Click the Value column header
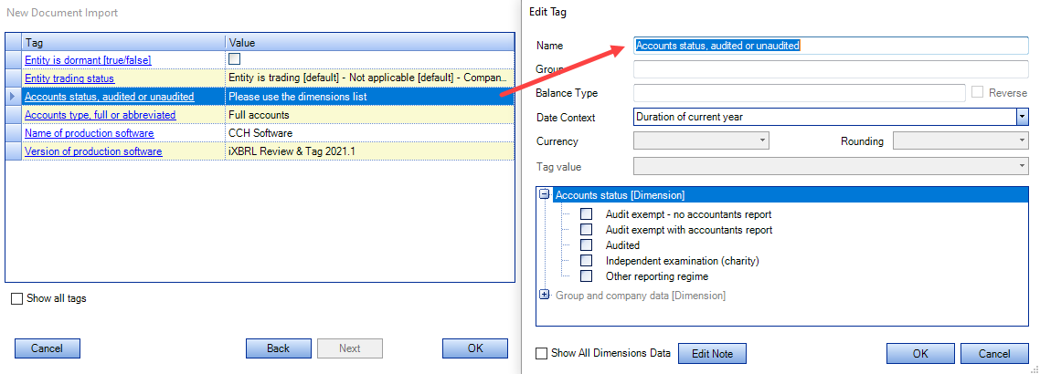1040x374 pixels. point(370,42)
